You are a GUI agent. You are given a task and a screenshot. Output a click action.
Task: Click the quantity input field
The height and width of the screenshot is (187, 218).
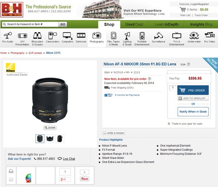tap(173, 88)
